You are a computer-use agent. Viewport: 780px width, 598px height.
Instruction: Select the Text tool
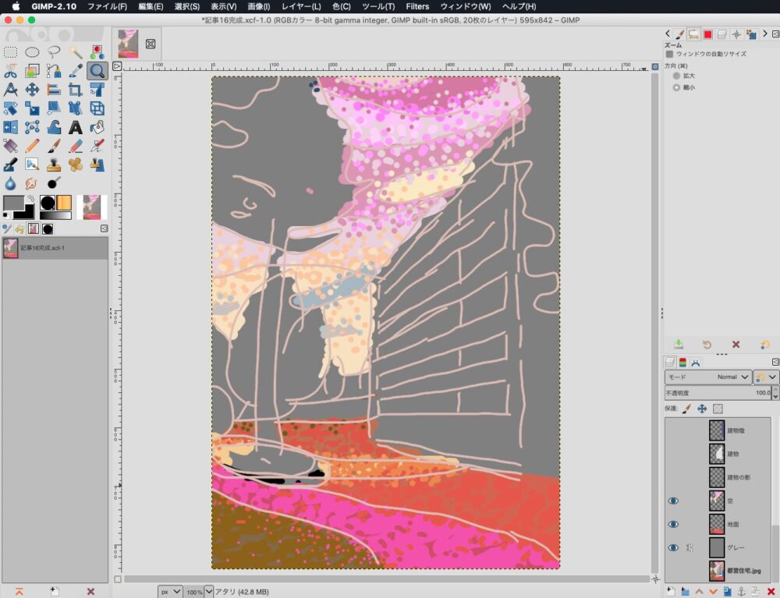tap(76, 127)
